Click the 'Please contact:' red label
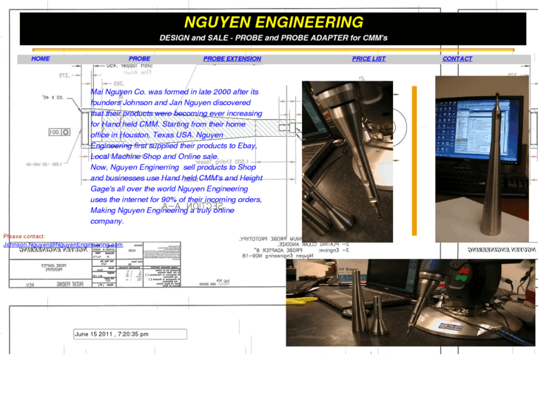Image resolution: width=538 pixels, height=403 pixels. click(24, 237)
